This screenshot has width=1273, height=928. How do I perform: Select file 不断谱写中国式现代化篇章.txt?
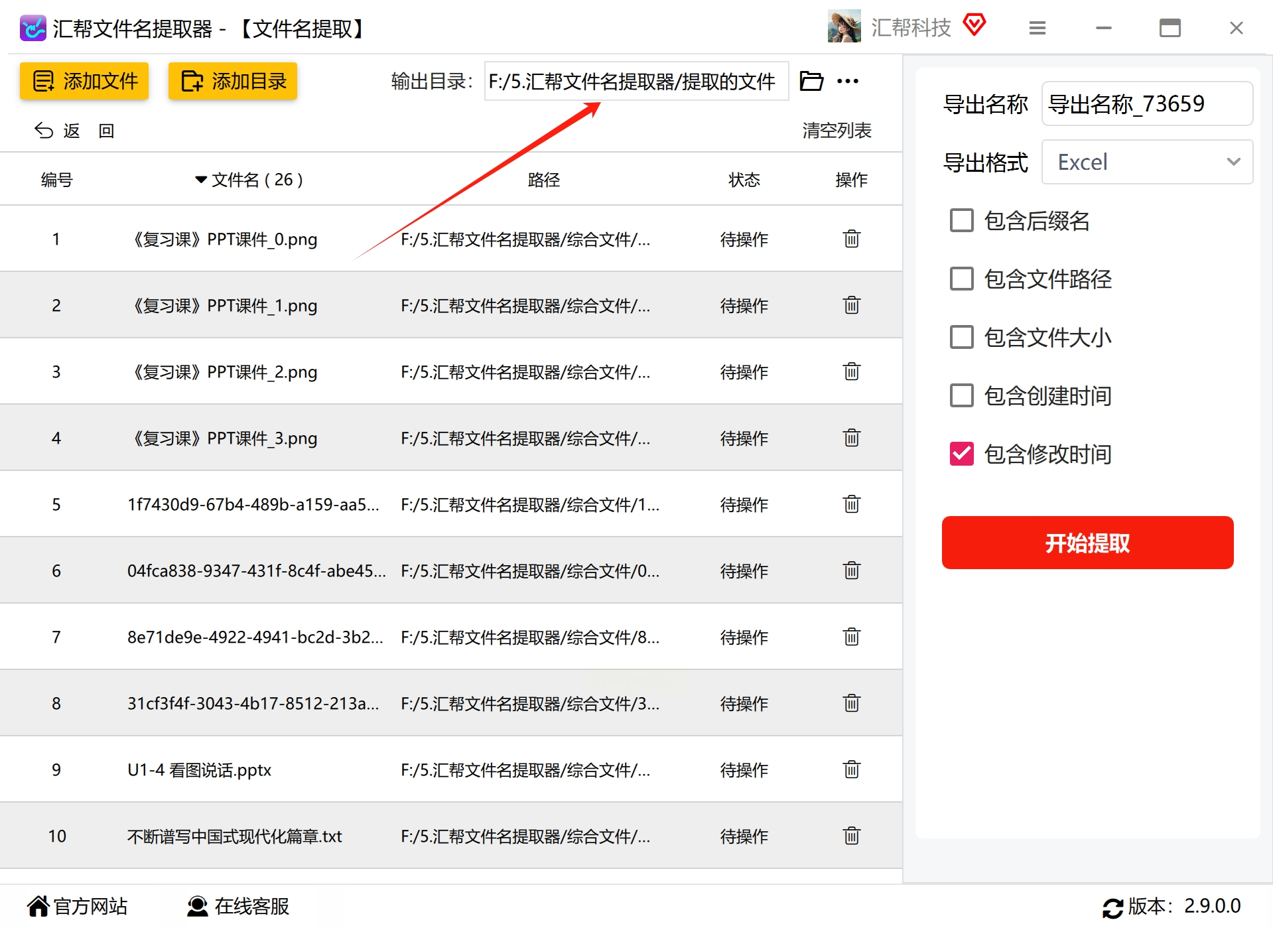coord(235,836)
